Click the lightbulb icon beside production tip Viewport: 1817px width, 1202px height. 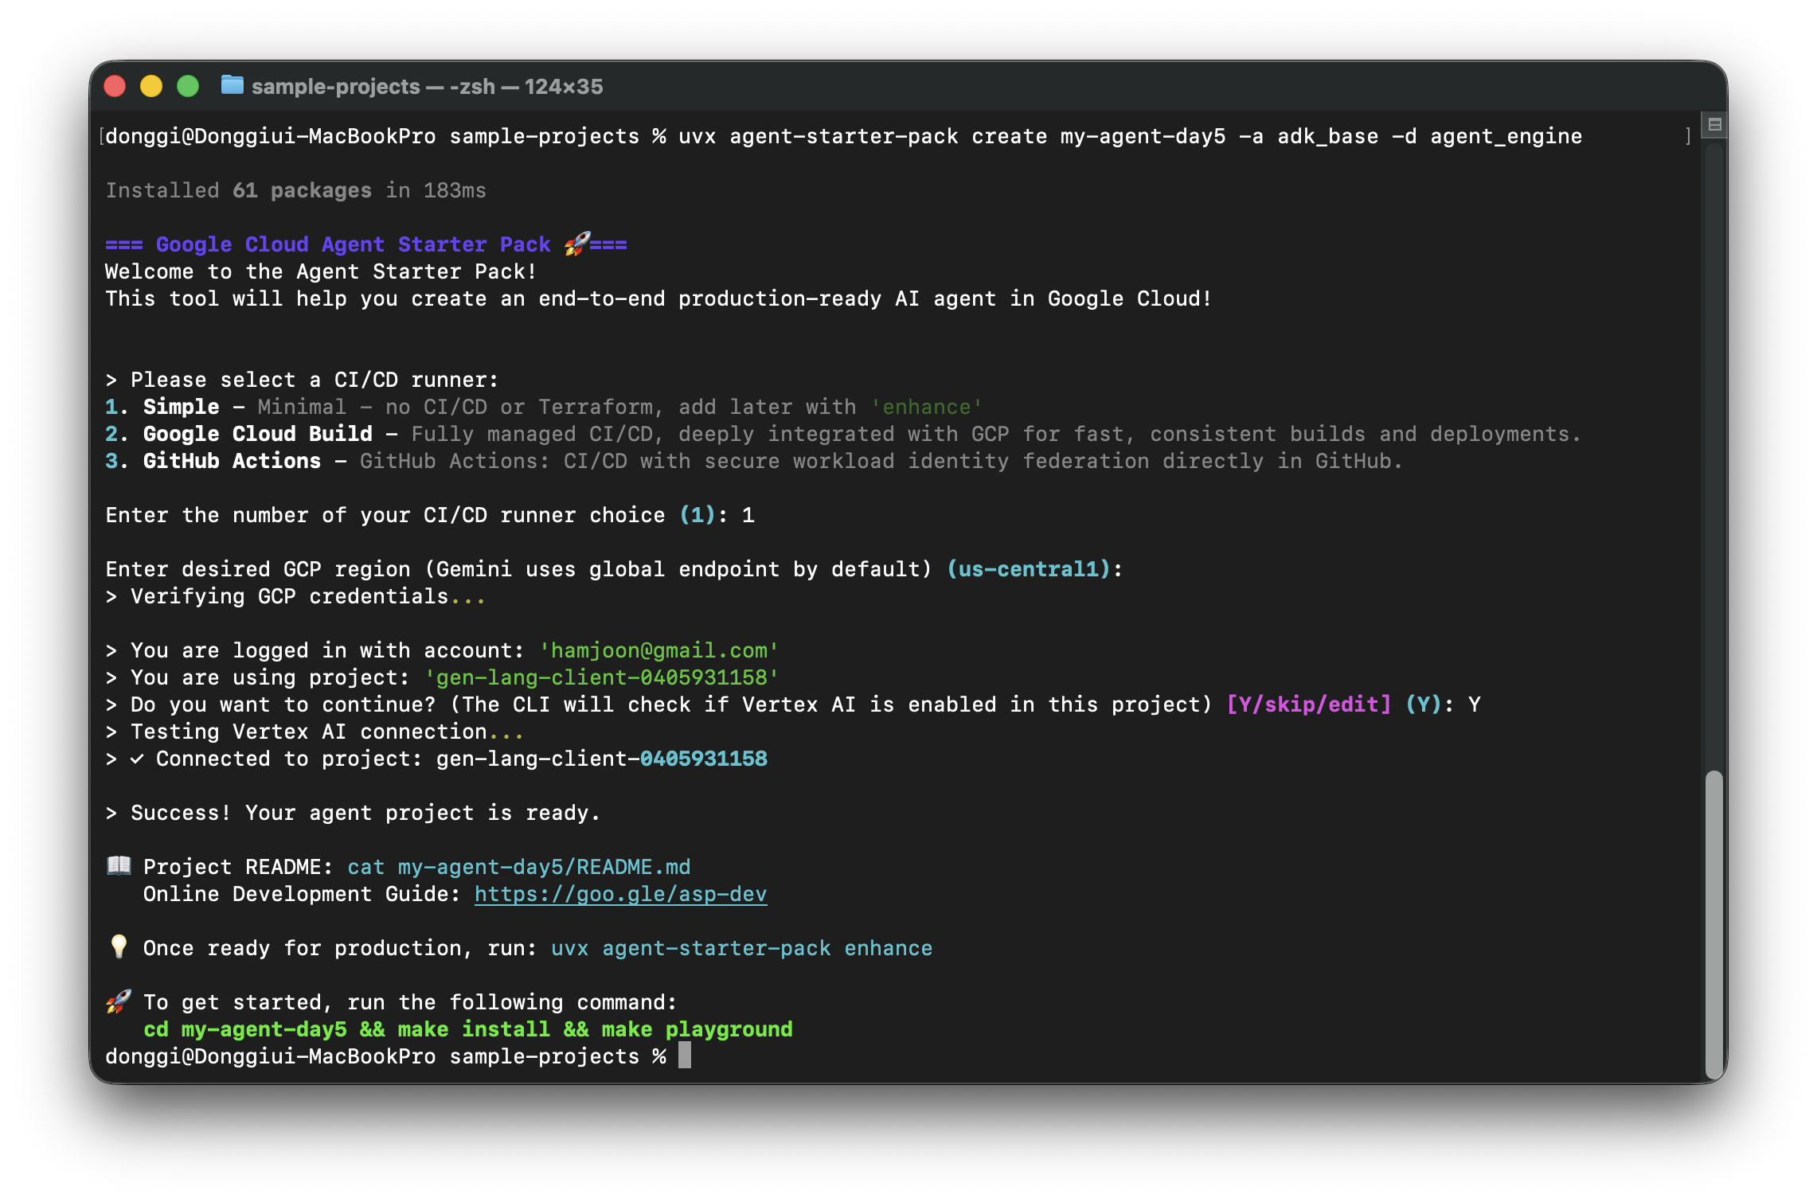(x=119, y=946)
